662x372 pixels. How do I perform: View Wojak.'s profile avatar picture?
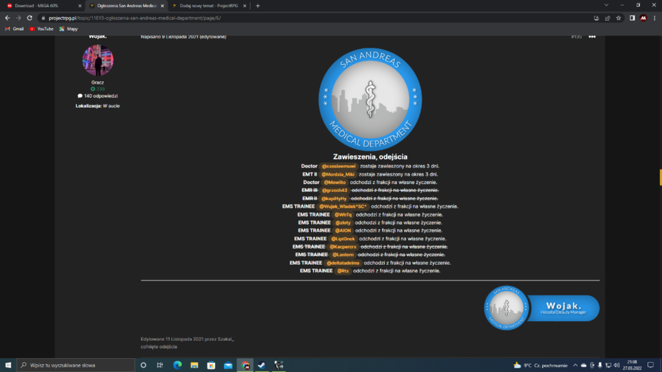point(98,60)
